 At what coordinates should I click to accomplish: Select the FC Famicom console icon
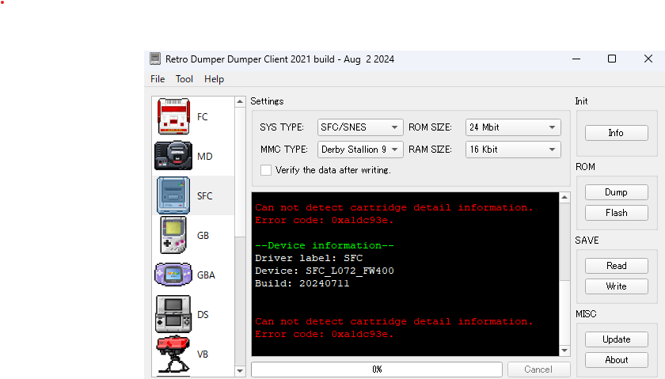(x=173, y=116)
